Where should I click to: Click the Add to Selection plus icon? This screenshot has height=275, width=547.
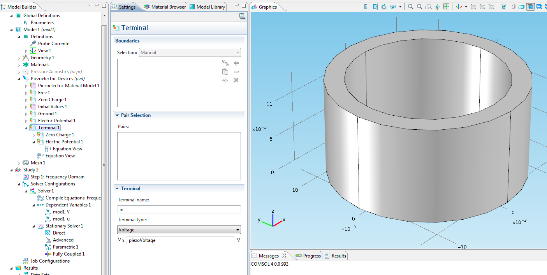236,63
